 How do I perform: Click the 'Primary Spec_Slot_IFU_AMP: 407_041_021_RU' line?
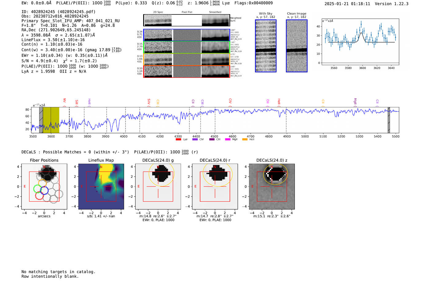click(71, 21)
